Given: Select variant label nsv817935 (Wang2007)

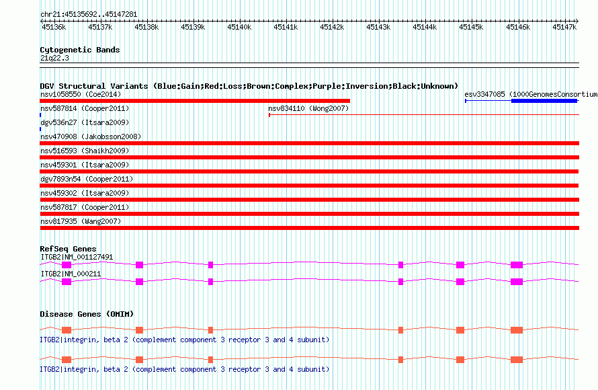Looking at the screenshot, I should coord(81,221).
